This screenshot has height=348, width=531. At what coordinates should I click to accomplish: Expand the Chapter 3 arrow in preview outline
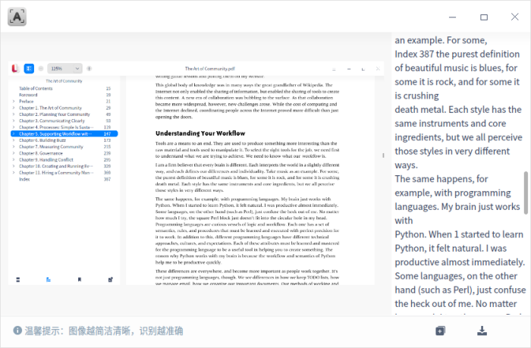click(14, 121)
